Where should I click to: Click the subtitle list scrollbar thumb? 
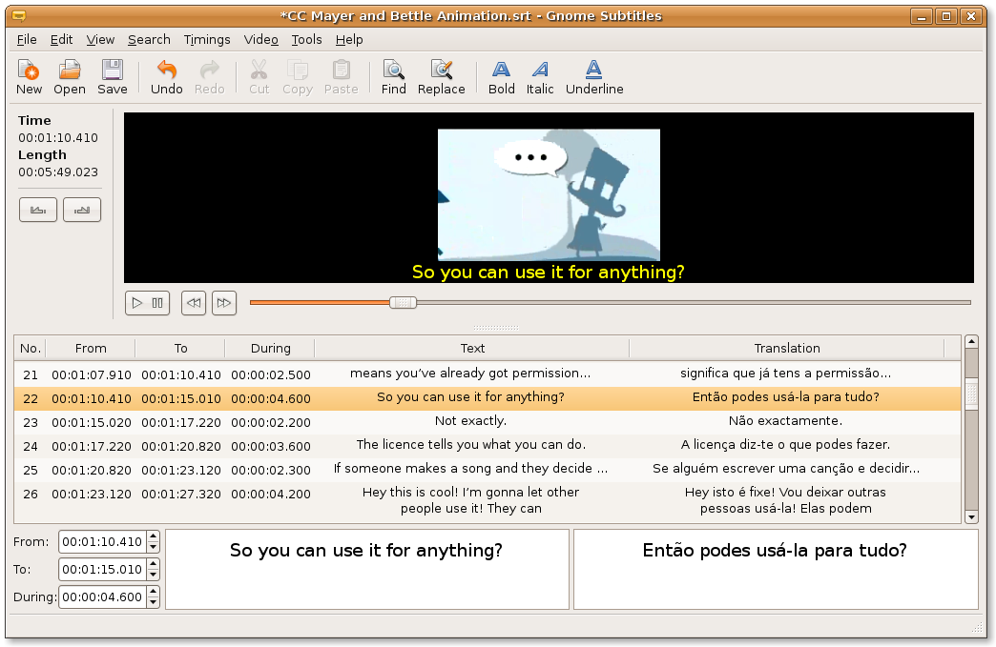(970, 394)
